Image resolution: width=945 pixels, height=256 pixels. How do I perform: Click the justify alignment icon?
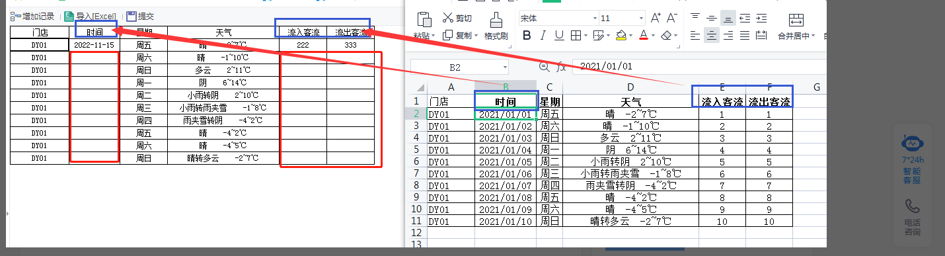click(745, 35)
